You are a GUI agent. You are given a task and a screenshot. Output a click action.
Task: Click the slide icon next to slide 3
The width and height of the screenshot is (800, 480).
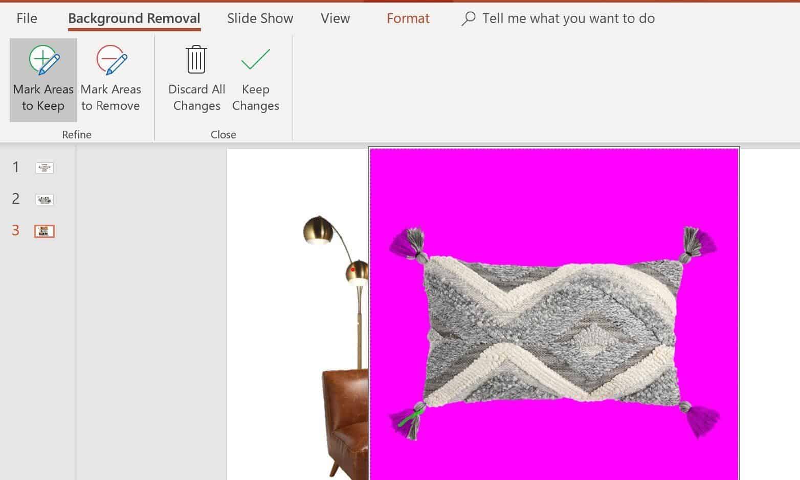coord(44,231)
